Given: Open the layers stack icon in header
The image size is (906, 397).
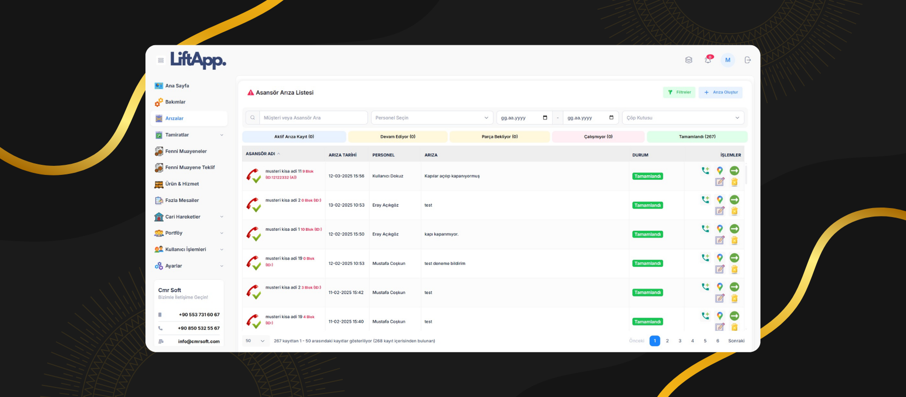Looking at the screenshot, I should [689, 60].
